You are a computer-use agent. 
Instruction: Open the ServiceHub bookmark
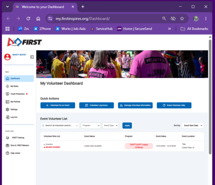[102, 29]
